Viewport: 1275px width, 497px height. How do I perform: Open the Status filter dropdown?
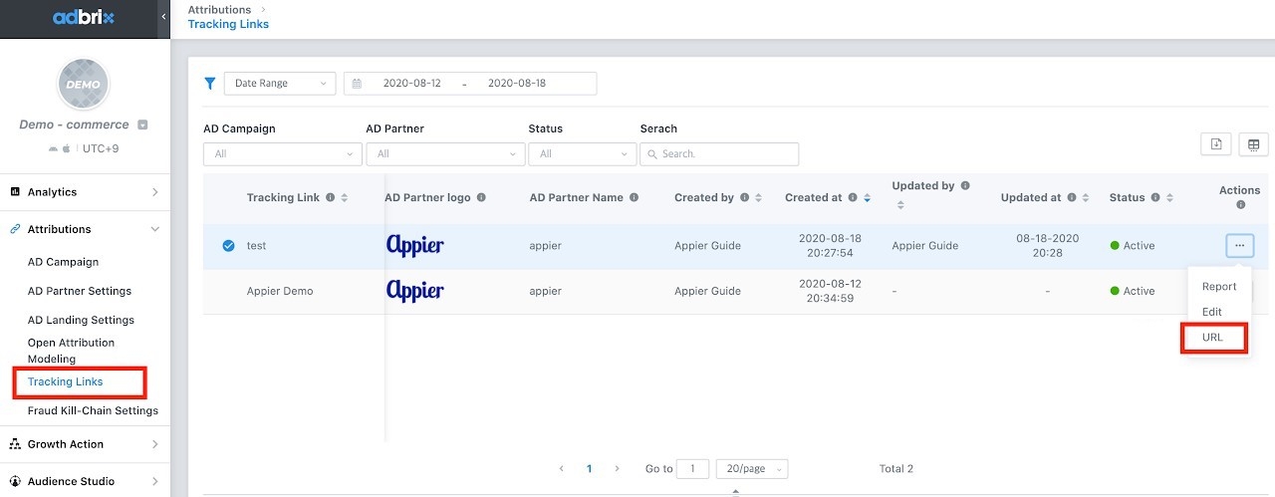pyautogui.click(x=583, y=154)
